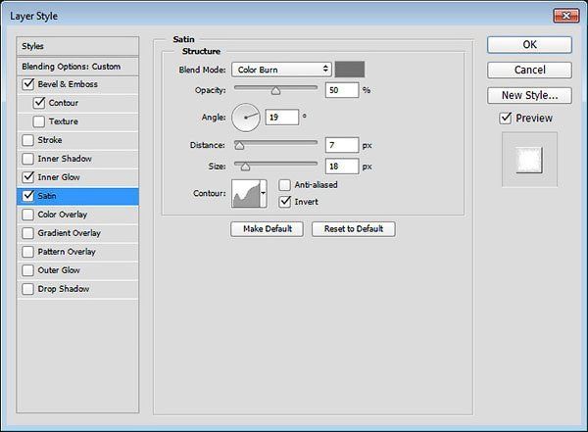Select the Contour sub-item label
588x432 pixels.
point(64,103)
